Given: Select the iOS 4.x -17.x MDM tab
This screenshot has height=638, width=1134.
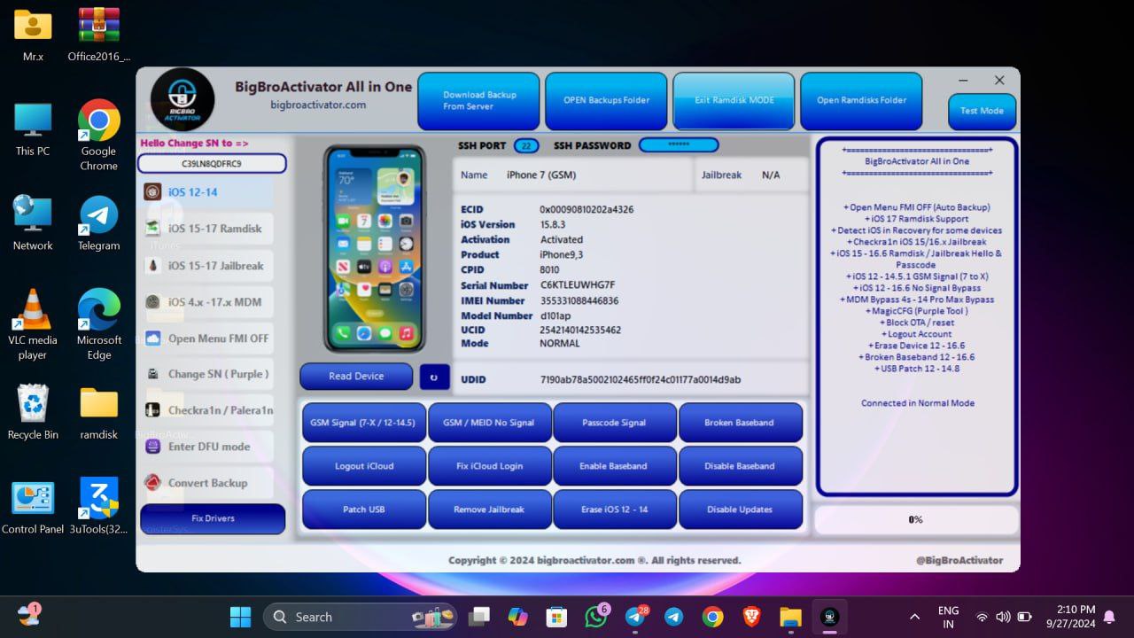Looking at the screenshot, I should pyautogui.click(x=206, y=302).
